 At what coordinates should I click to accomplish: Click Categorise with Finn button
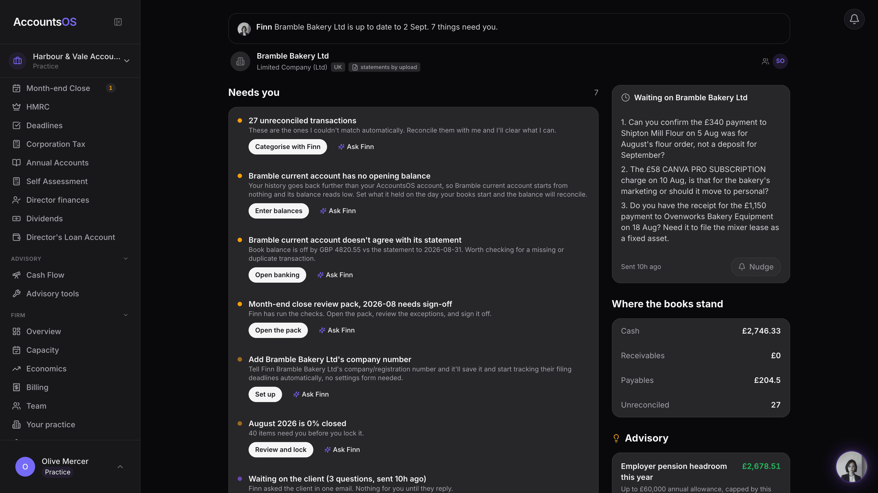tap(288, 147)
